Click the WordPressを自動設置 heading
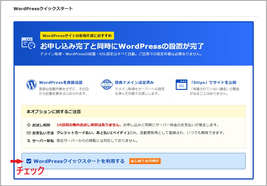 point(61,82)
